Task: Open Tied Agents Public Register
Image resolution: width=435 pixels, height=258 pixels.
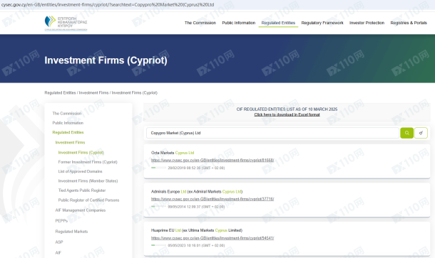Action: coord(82,190)
